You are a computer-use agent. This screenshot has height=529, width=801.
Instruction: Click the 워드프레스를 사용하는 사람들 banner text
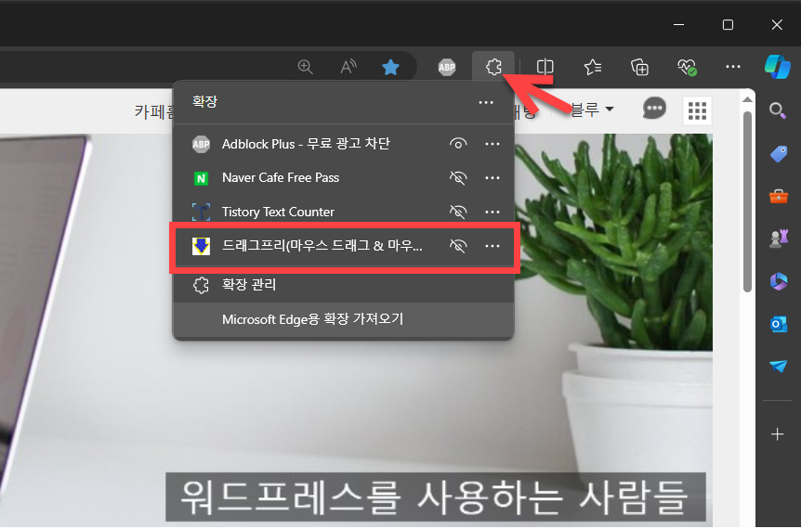[435, 497]
